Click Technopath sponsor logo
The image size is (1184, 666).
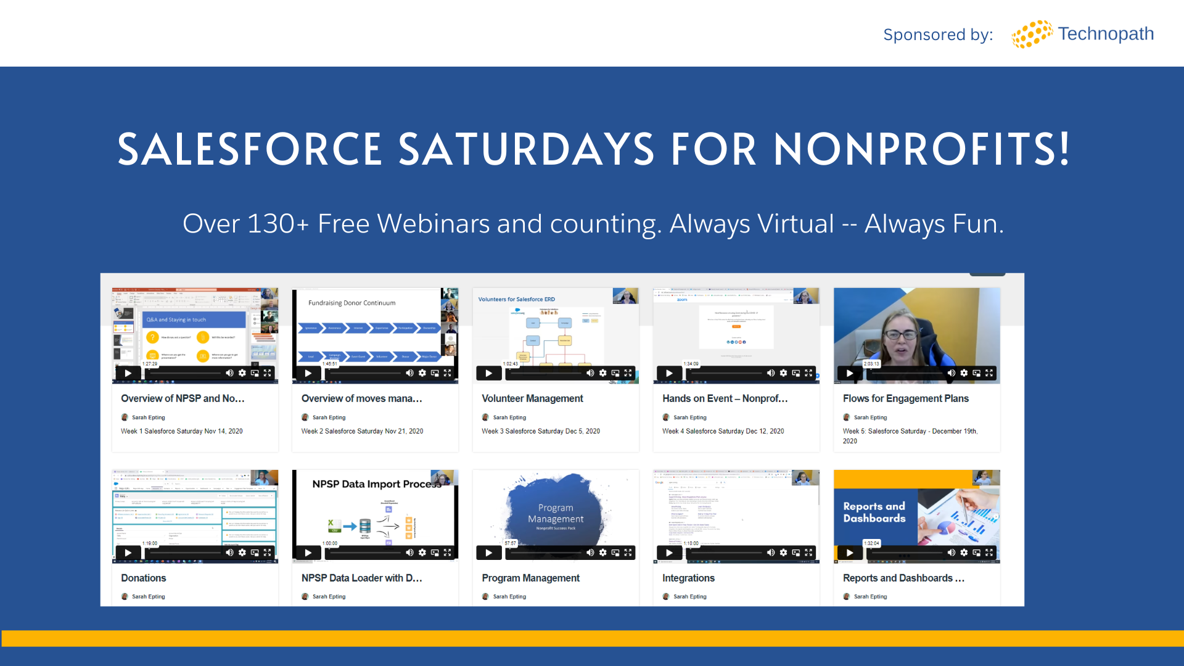coord(1083,34)
